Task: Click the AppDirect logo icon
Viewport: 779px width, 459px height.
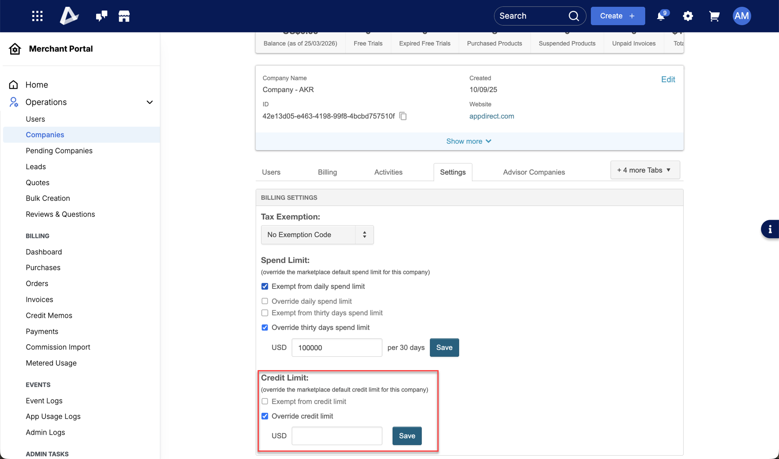Action: point(69,16)
